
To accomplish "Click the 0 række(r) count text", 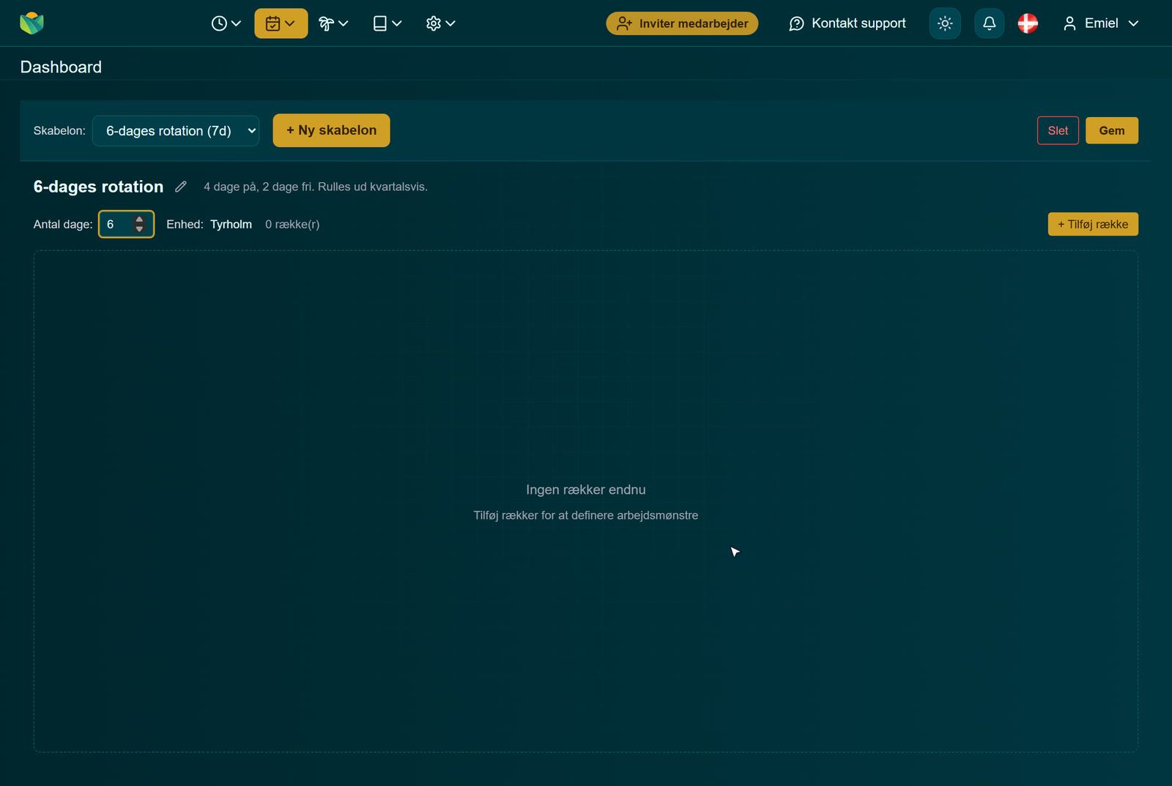I will tap(292, 225).
